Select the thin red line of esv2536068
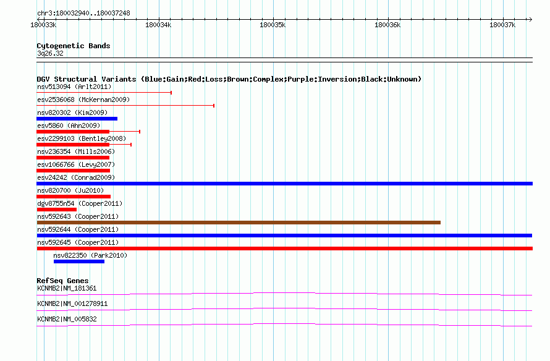The image size is (550, 361). [125, 106]
